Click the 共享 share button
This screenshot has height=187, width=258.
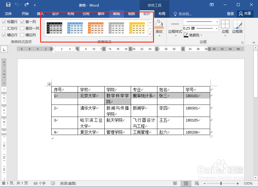[245, 14]
